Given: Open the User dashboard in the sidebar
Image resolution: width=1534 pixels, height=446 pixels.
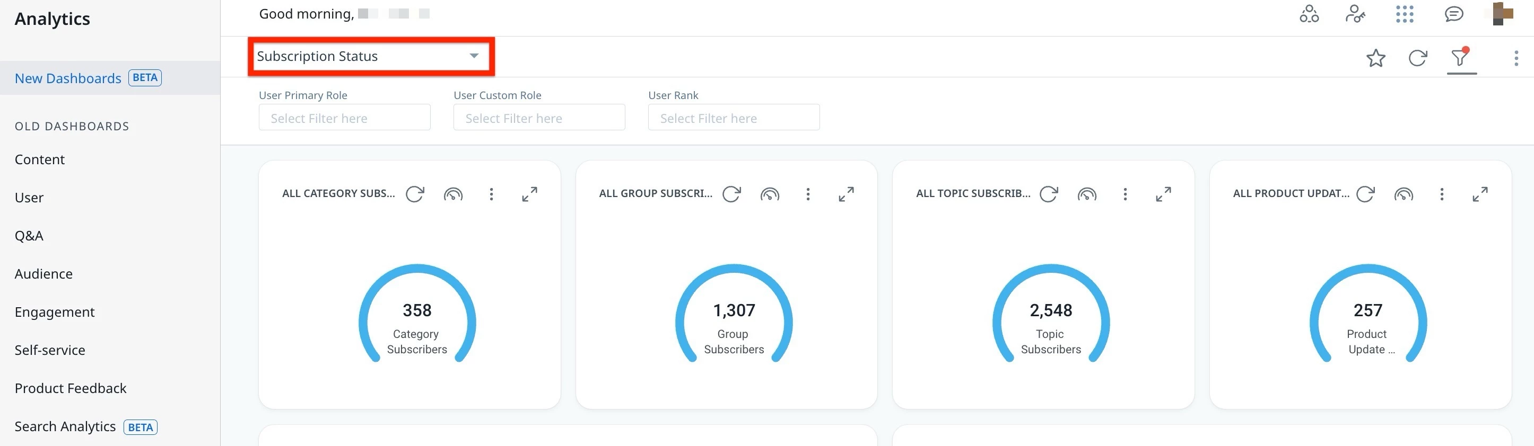Looking at the screenshot, I should [29, 198].
